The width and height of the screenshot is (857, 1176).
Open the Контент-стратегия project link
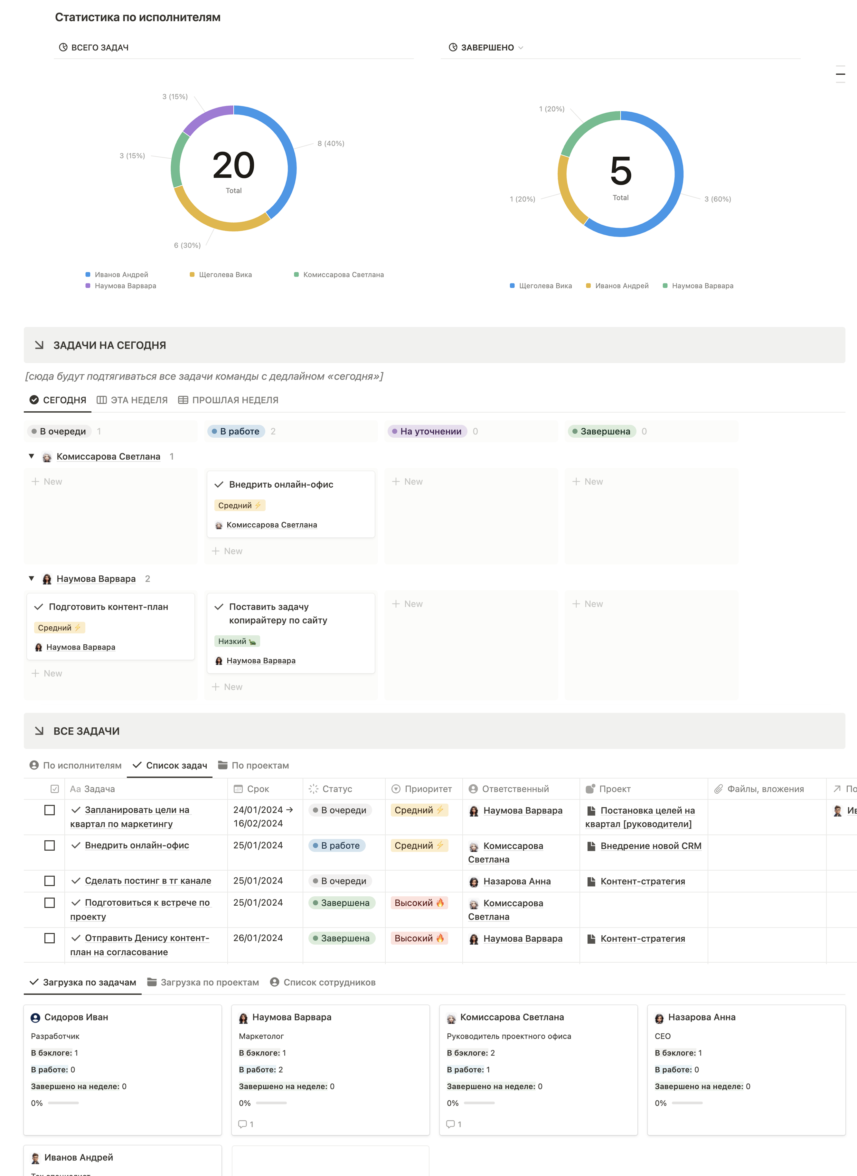(x=642, y=881)
